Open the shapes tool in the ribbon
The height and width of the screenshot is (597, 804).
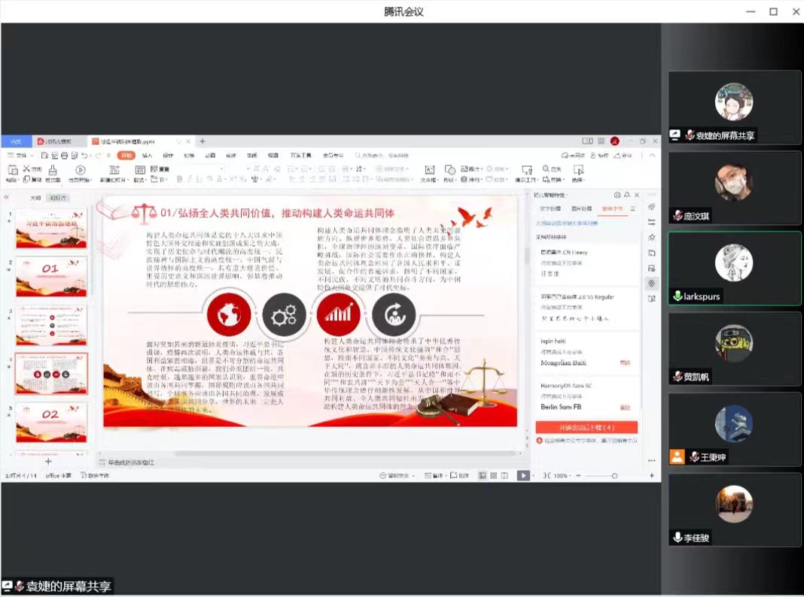click(x=449, y=171)
